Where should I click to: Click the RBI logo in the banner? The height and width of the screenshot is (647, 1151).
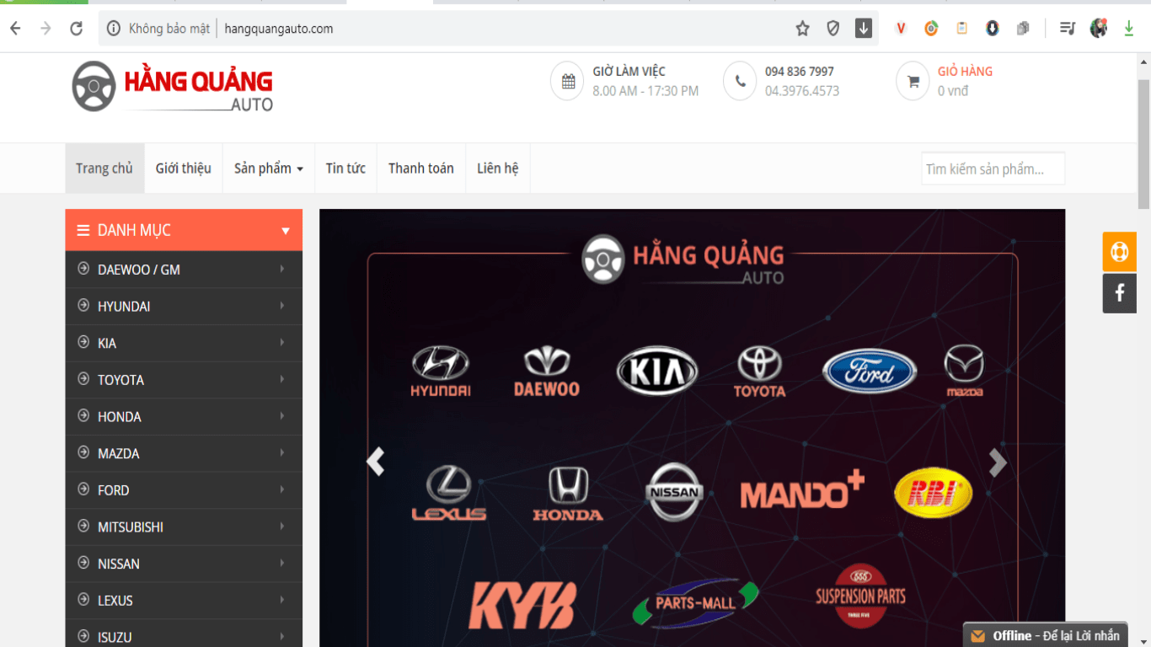tap(933, 493)
